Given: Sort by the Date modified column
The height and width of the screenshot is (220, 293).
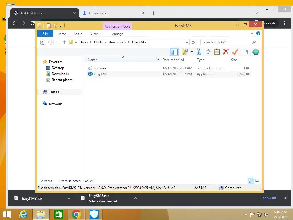Looking at the screenshot, I should pos(178,60).
